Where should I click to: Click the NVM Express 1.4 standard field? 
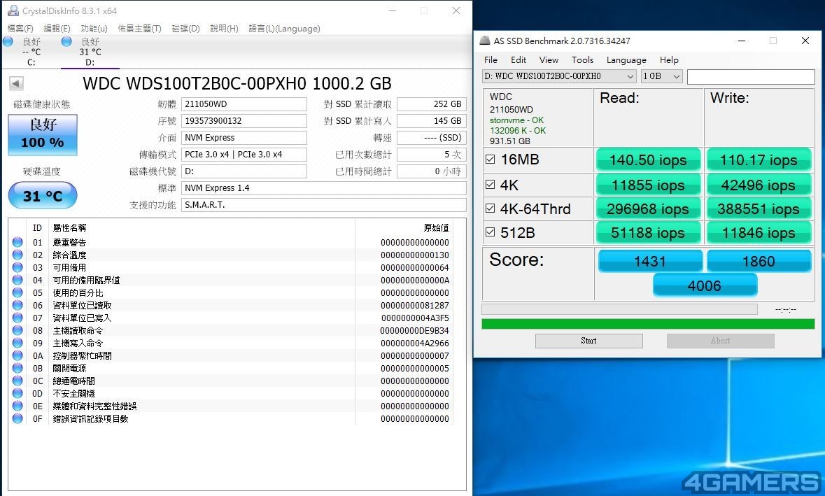click(324, 188)
